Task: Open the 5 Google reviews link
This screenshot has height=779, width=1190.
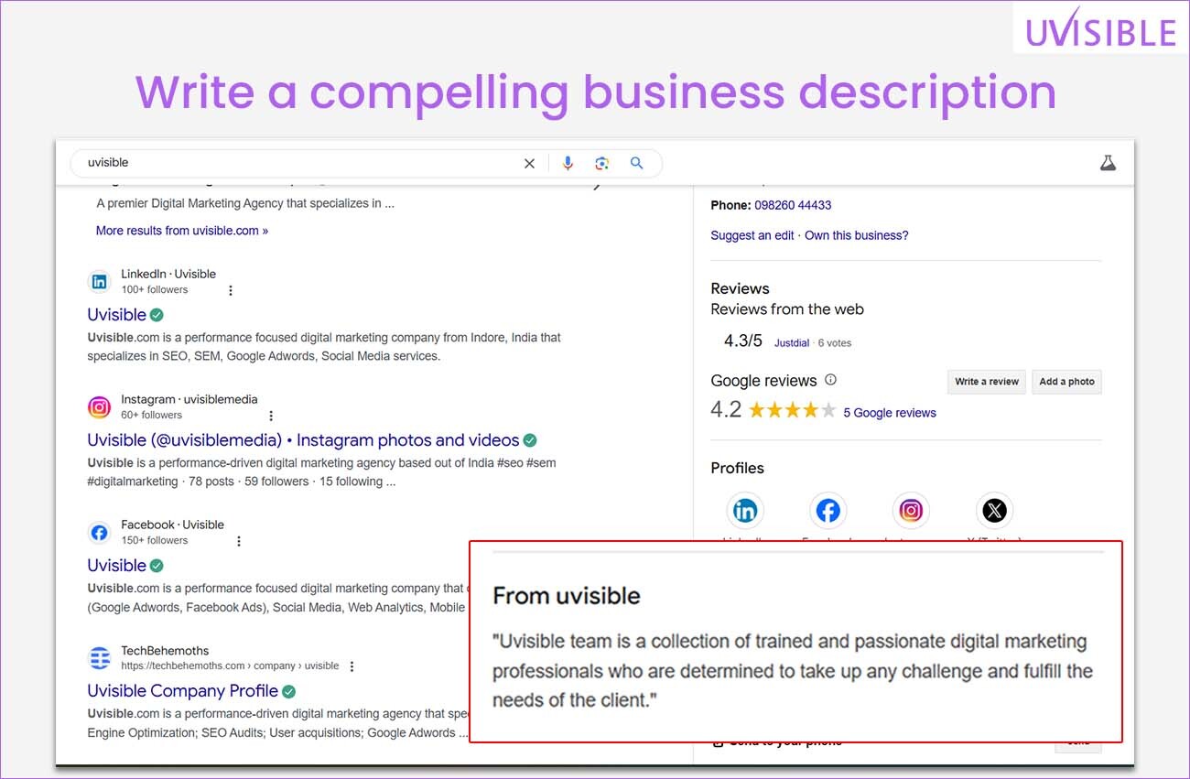Action: click(x=890, y=413)
